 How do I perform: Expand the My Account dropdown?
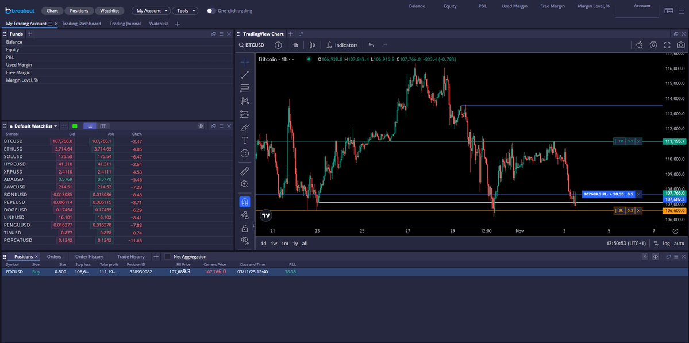click(x=152, y=11)
